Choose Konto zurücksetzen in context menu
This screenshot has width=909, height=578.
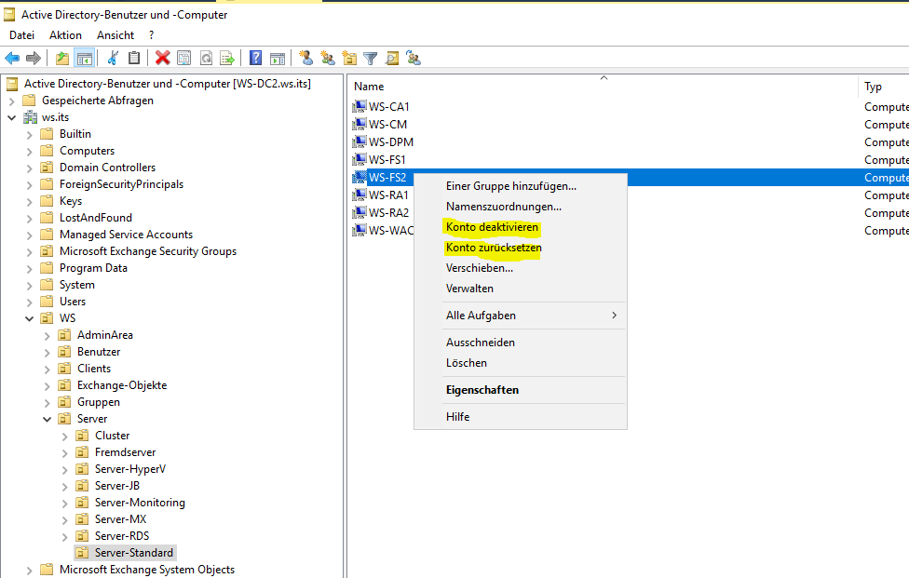point(494,248)
